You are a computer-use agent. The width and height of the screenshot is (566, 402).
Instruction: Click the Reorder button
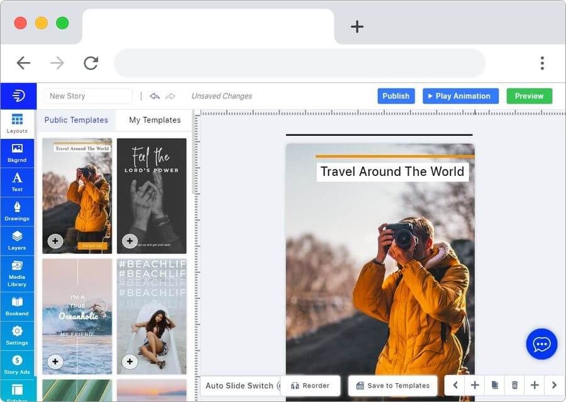pos(311,386)
